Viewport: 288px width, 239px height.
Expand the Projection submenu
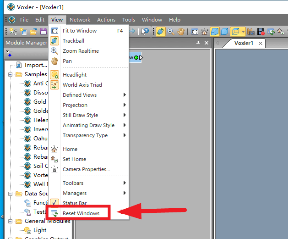point(88,105)
